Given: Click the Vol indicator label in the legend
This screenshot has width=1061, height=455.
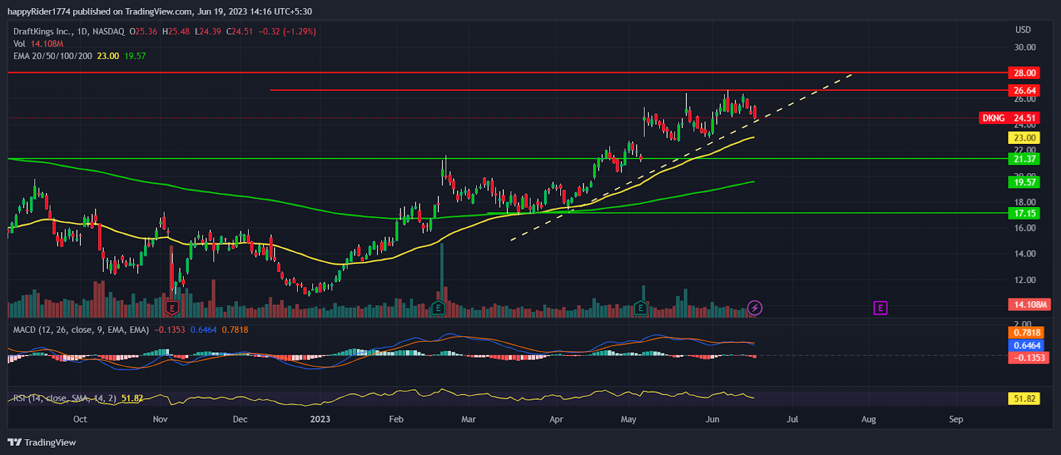Looking at the screenshot, I should click(x=19, y=44).
